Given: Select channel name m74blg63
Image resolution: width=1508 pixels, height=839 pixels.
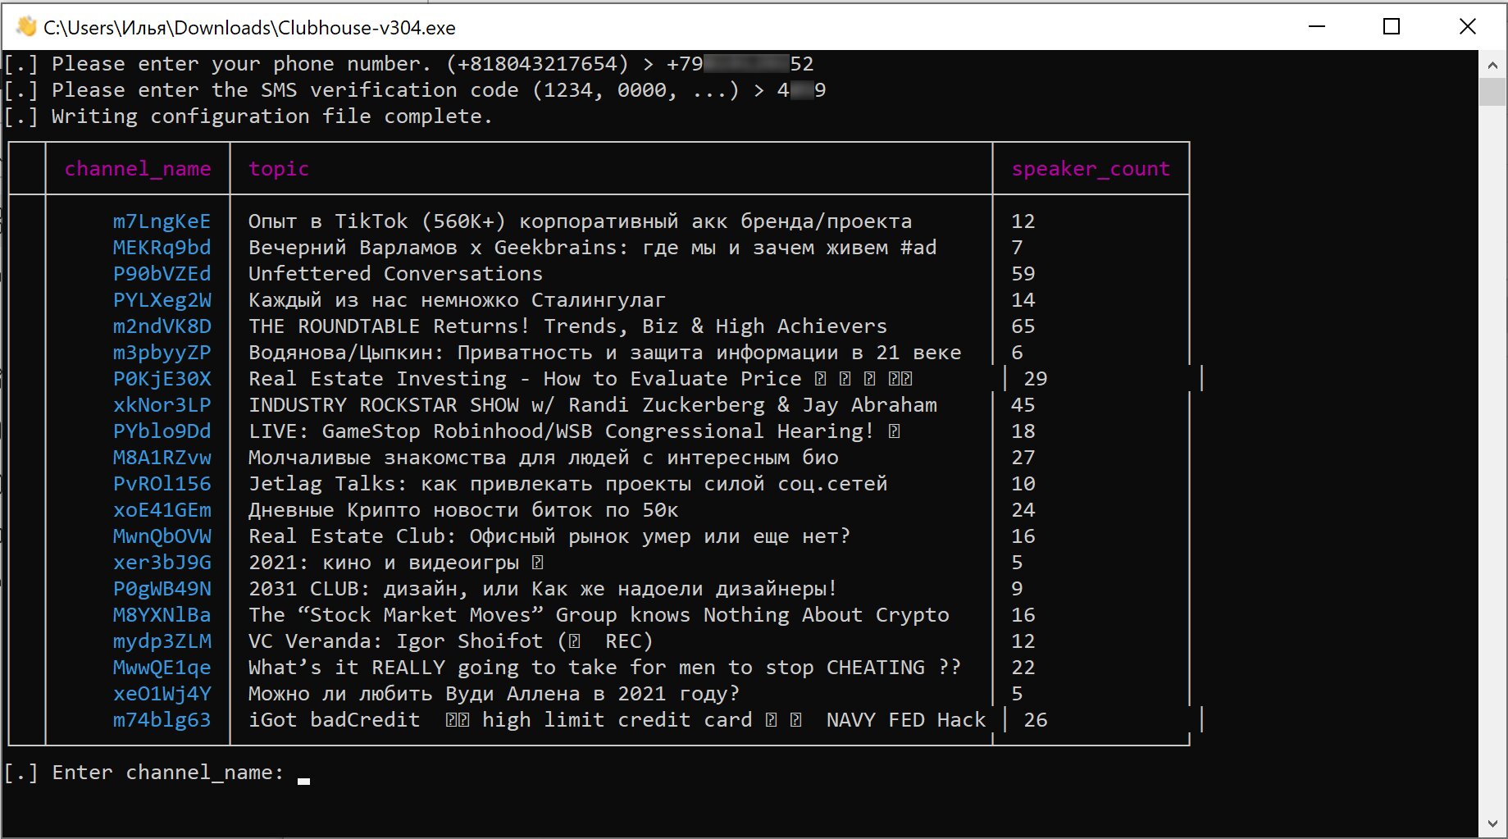Looking at the screenshot, I should tap(162, 720).
